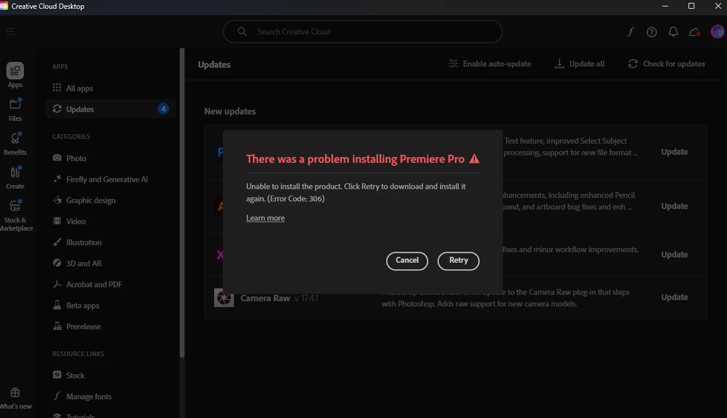Click the Photo camera icon
This screenshot has width=727, height=418.
57,158
